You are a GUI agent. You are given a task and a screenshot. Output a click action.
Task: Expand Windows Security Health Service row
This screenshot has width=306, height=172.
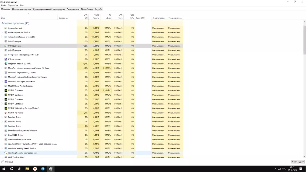(x=2, y=148)
